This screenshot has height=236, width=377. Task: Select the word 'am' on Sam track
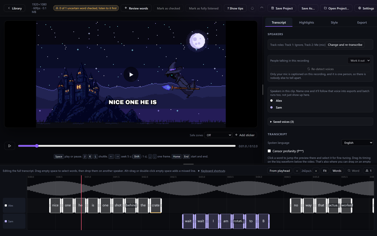coord(226,222)
